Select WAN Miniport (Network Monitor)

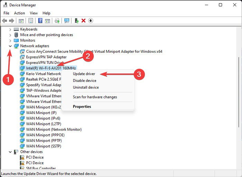(x=54, y=129)
